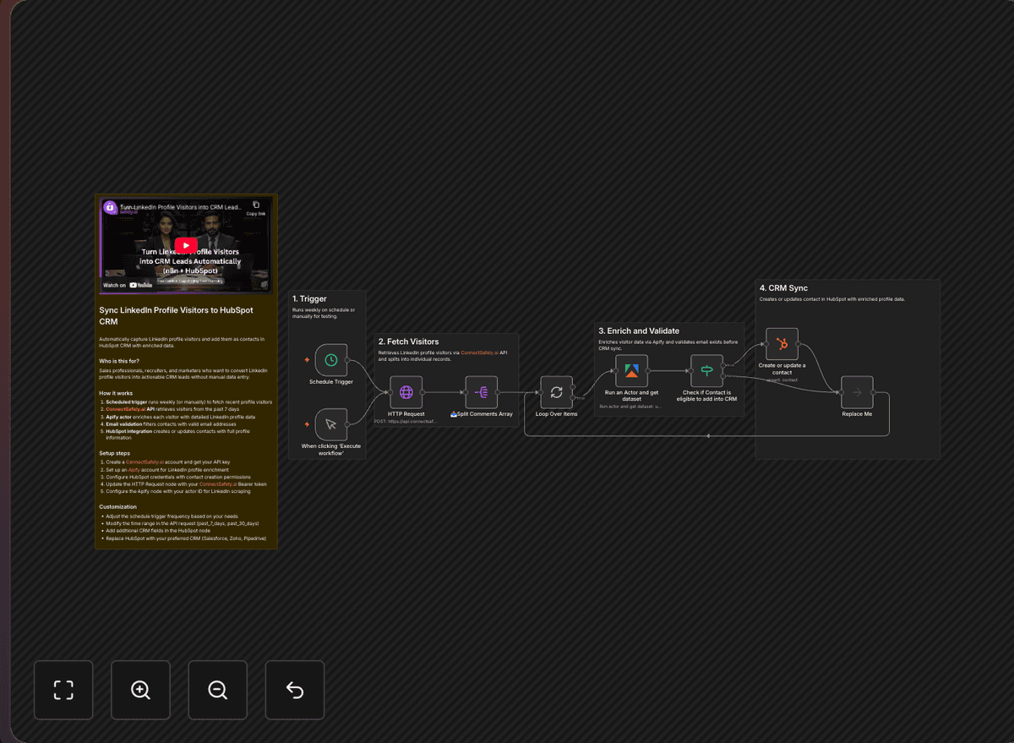The image size is (1014, 743).
Task: Open the 'Check if Contact is eligible' If node
Action: (706, 369)
